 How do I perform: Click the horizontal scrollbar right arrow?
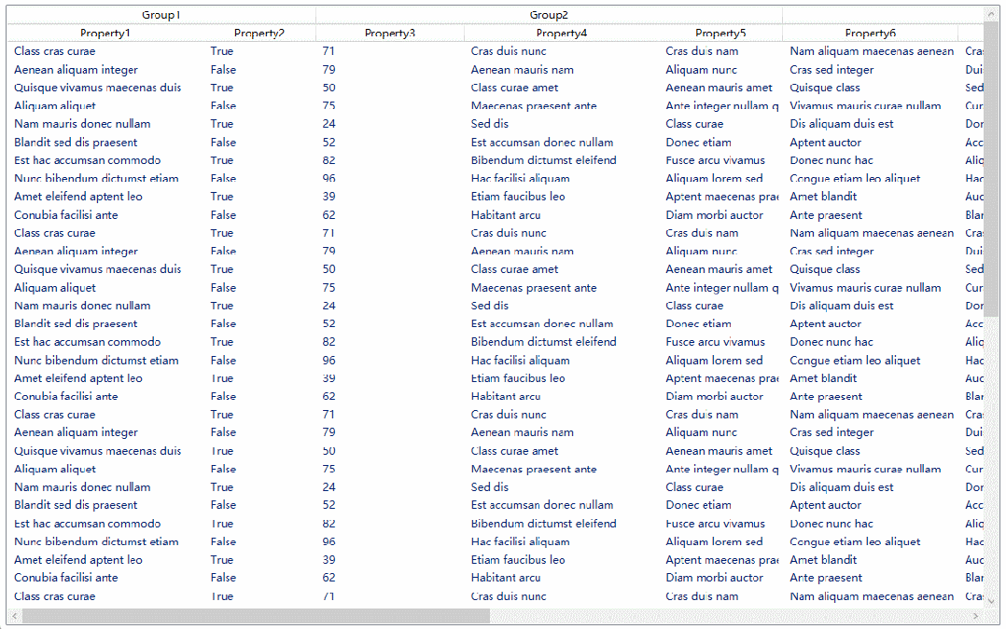click(976, 616)
